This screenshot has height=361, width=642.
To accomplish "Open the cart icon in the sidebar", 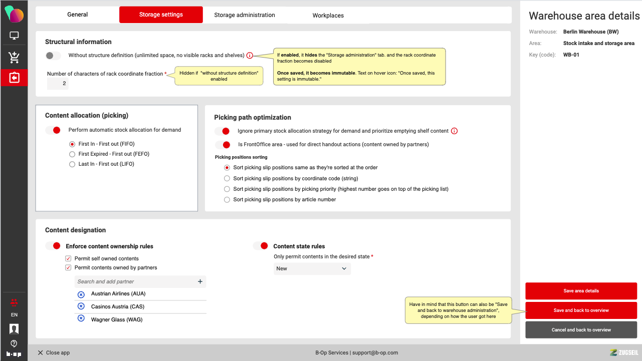I will click(14, 58).
